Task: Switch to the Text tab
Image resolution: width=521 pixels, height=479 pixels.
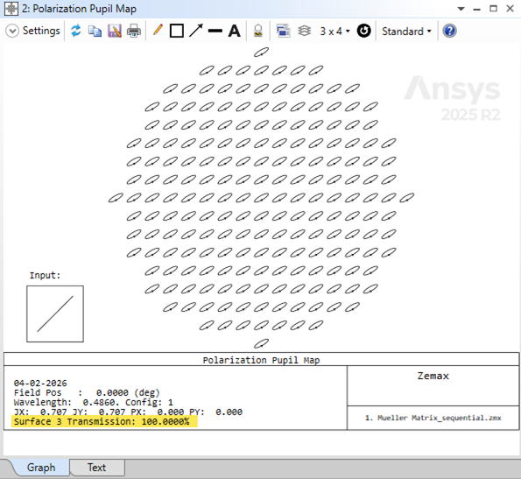Action: 96,468
